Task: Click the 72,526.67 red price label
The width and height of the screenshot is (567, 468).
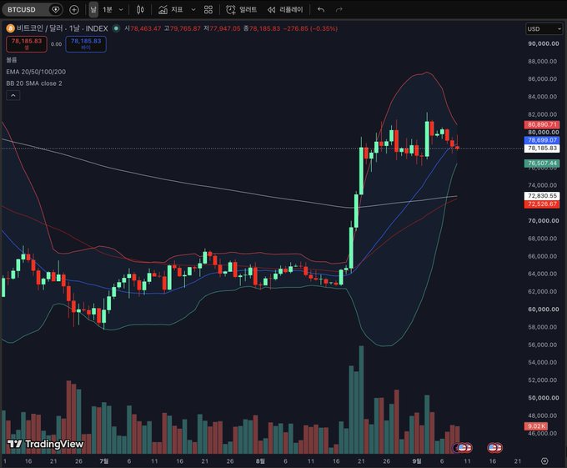Action: (x=542, y=204)
